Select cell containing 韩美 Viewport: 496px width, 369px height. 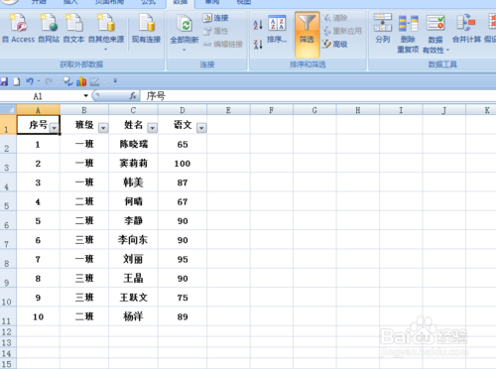tap(133, 183)
